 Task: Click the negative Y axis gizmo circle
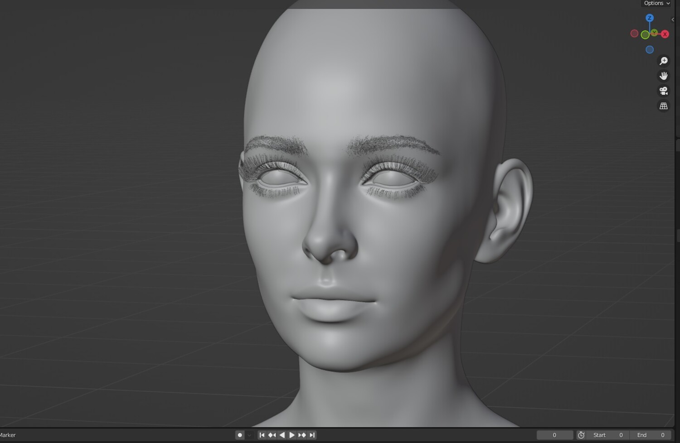645,35
